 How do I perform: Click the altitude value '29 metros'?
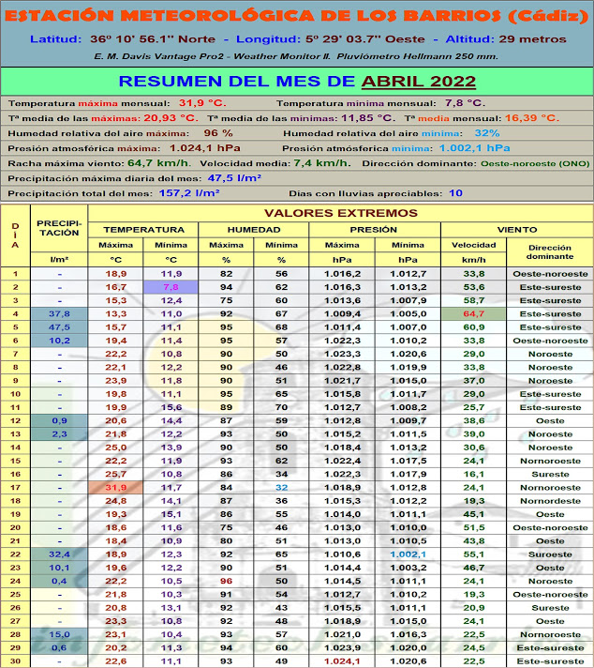[532, 39]
